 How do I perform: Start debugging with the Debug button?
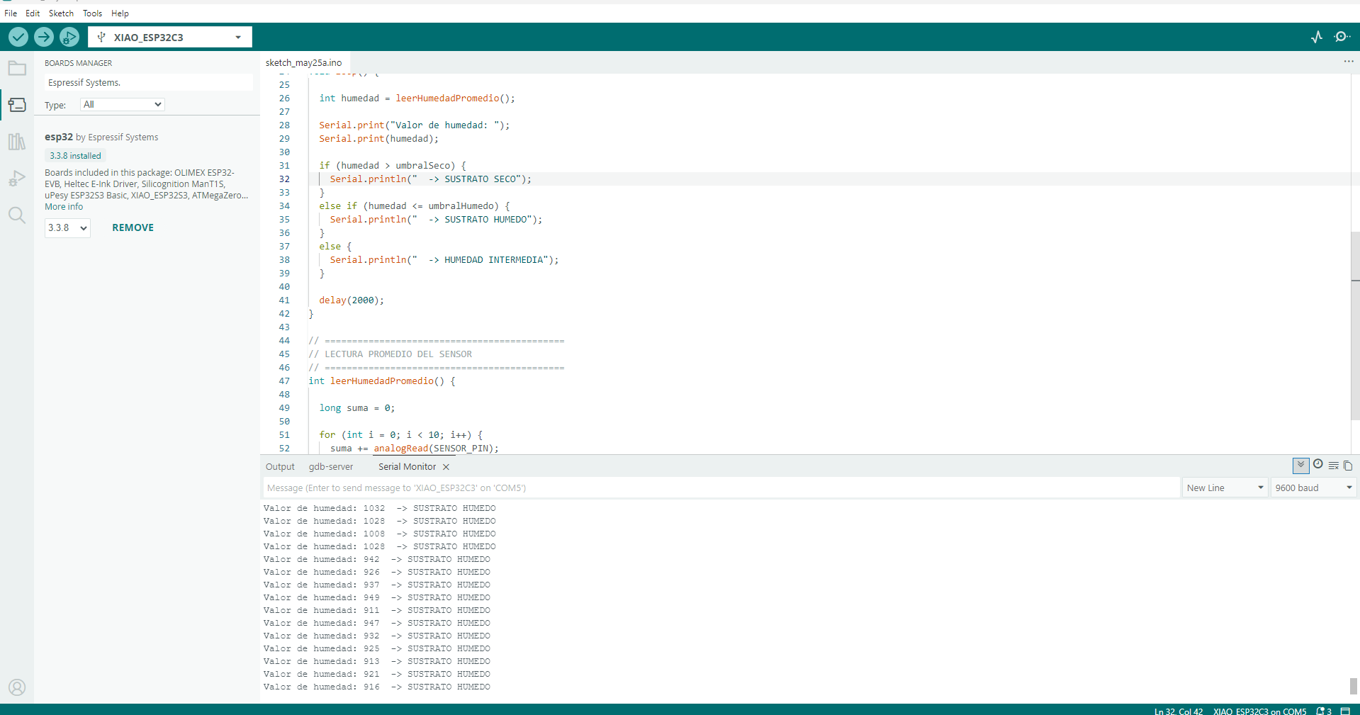point(69,37)
